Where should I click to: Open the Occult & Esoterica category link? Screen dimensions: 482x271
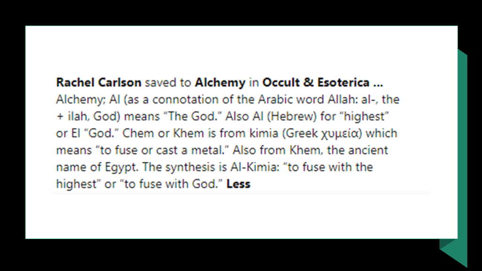click(x=322, y=83)
